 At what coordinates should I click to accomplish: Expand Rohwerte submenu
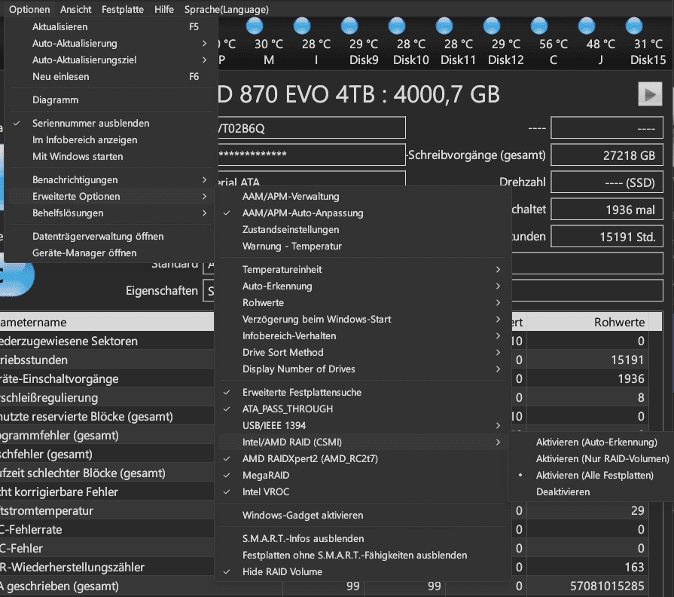coord(362,302)
